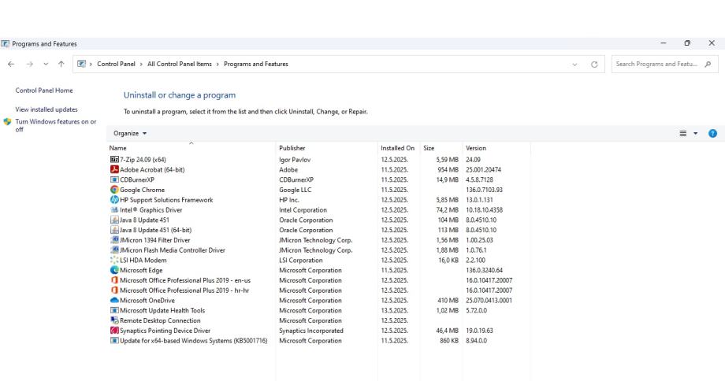Select the Microsoft OneDrive cloud icon
The height and width of the screenshot is (381, 725).
click(114, 301)
